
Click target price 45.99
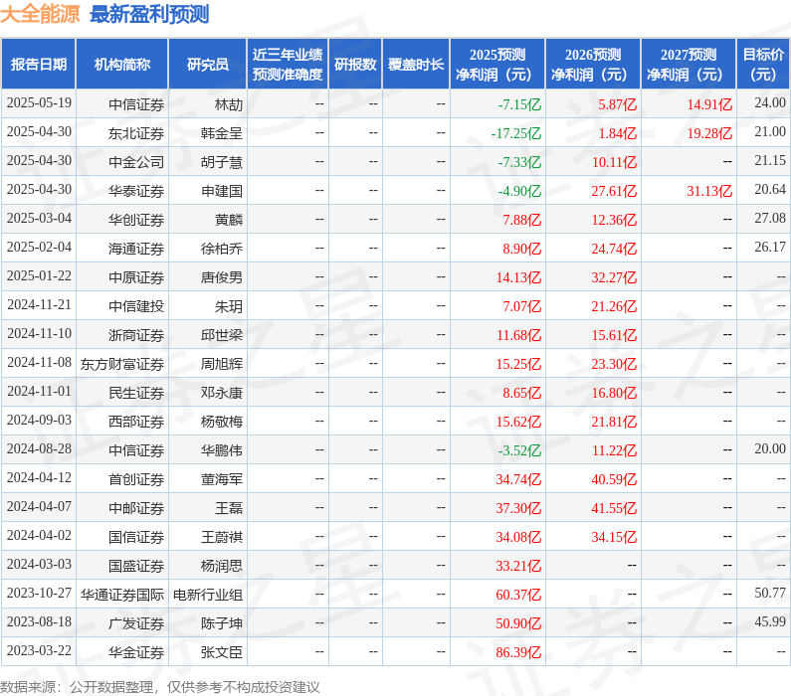(770, 621)
